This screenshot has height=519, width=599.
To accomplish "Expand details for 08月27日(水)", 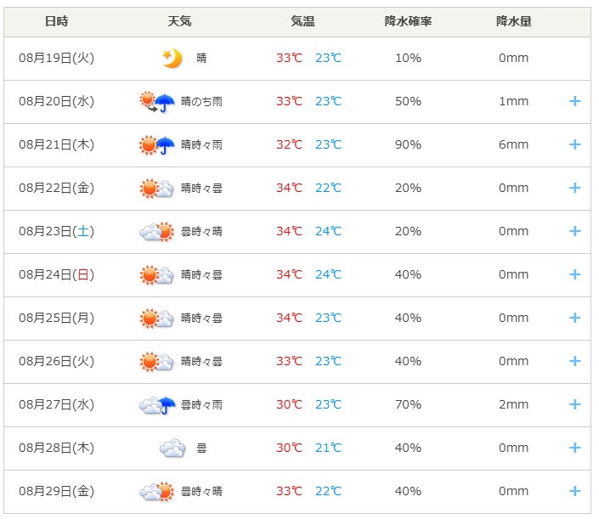I will coord(575,404).
